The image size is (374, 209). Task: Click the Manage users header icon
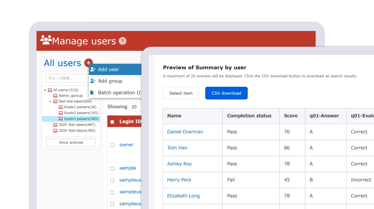pos(45,41)
